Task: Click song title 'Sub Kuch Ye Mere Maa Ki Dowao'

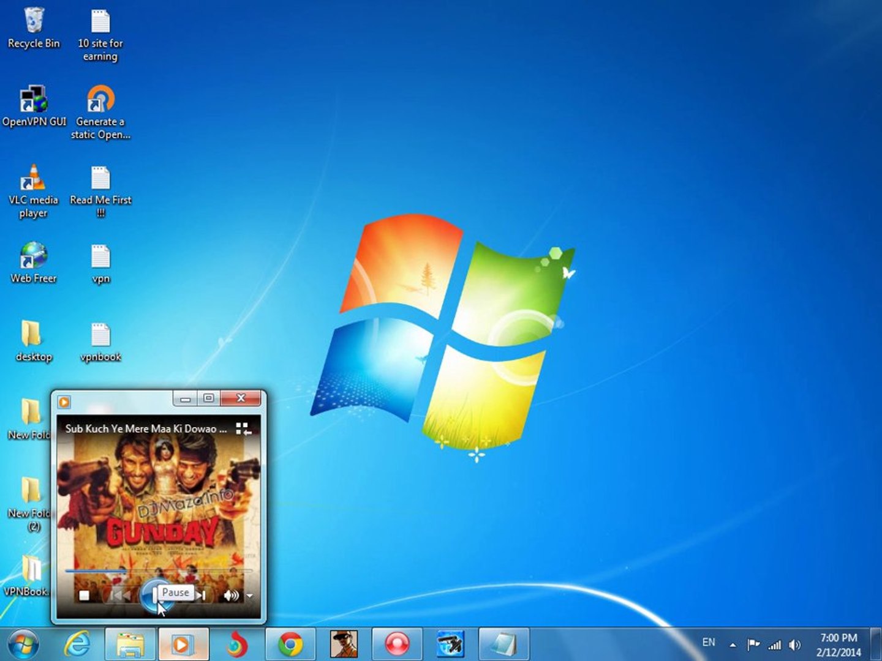Action: pyautogui.click(x=146, y=428)
